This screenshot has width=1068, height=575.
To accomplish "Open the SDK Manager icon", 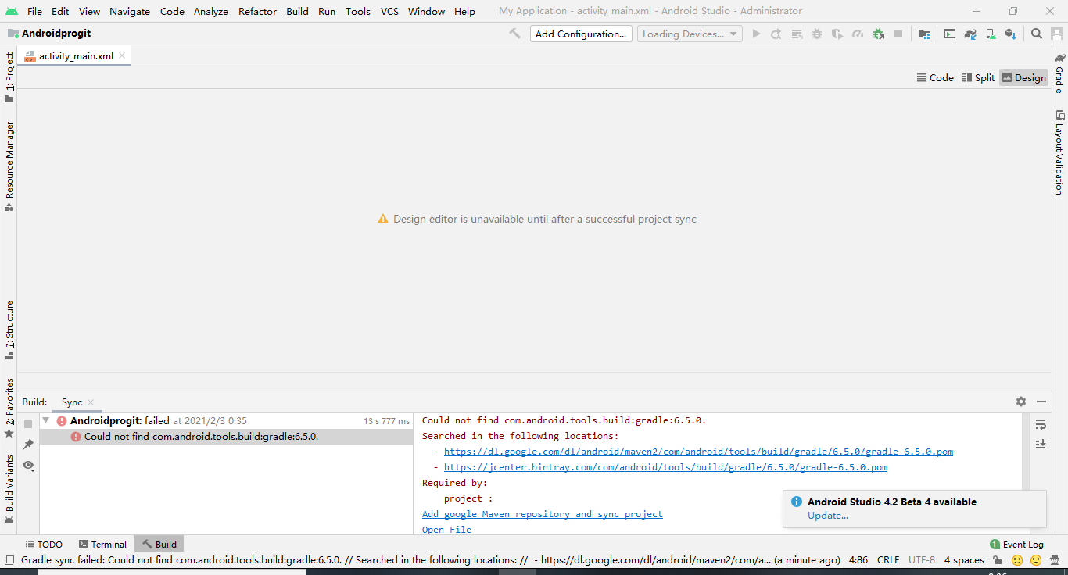I will point(1011,34).
